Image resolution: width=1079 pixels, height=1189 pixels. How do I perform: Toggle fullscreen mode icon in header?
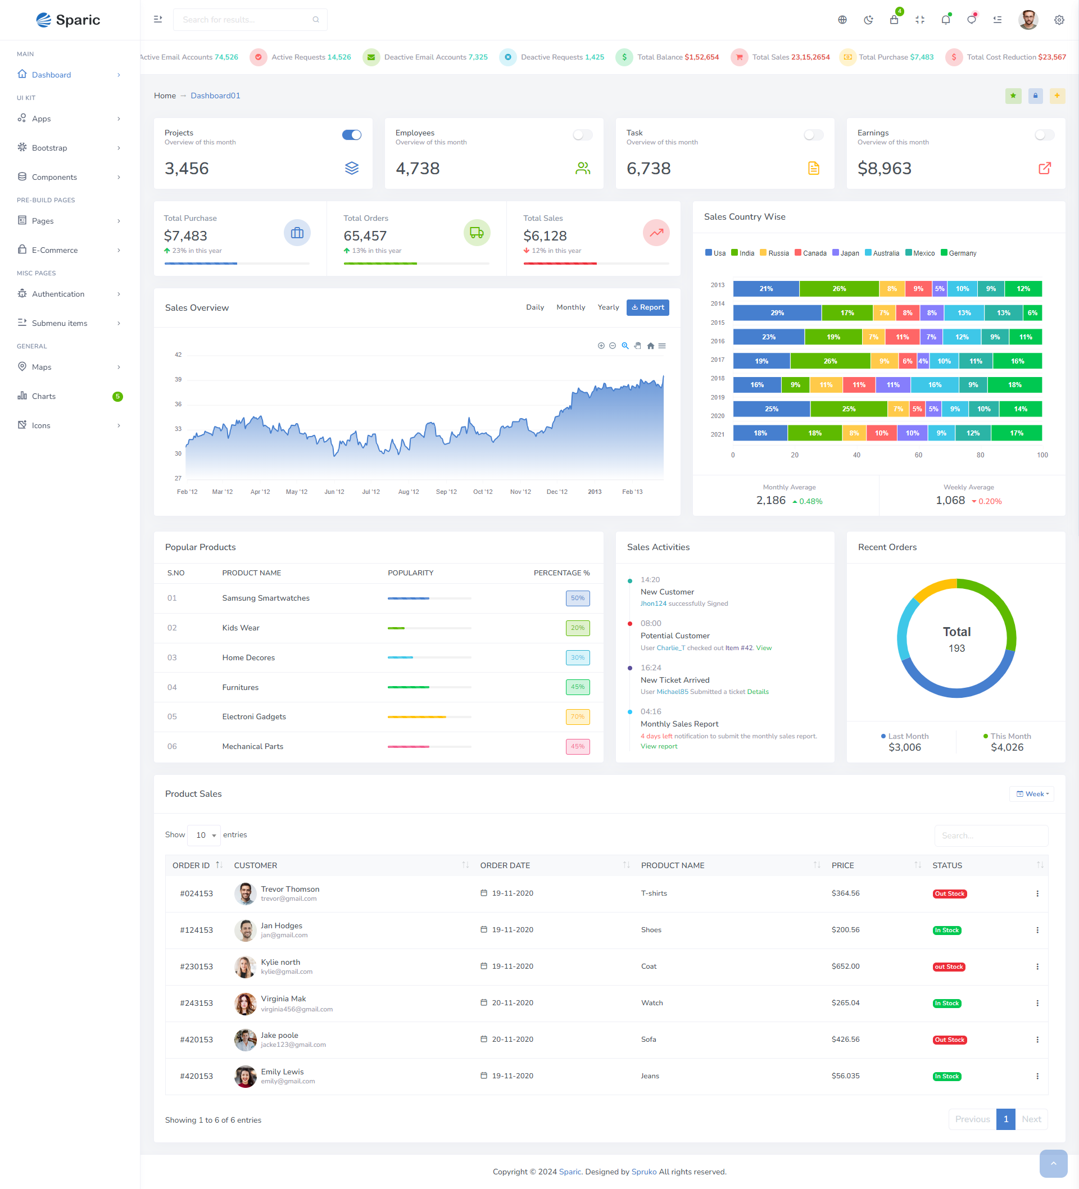point(920,20)
